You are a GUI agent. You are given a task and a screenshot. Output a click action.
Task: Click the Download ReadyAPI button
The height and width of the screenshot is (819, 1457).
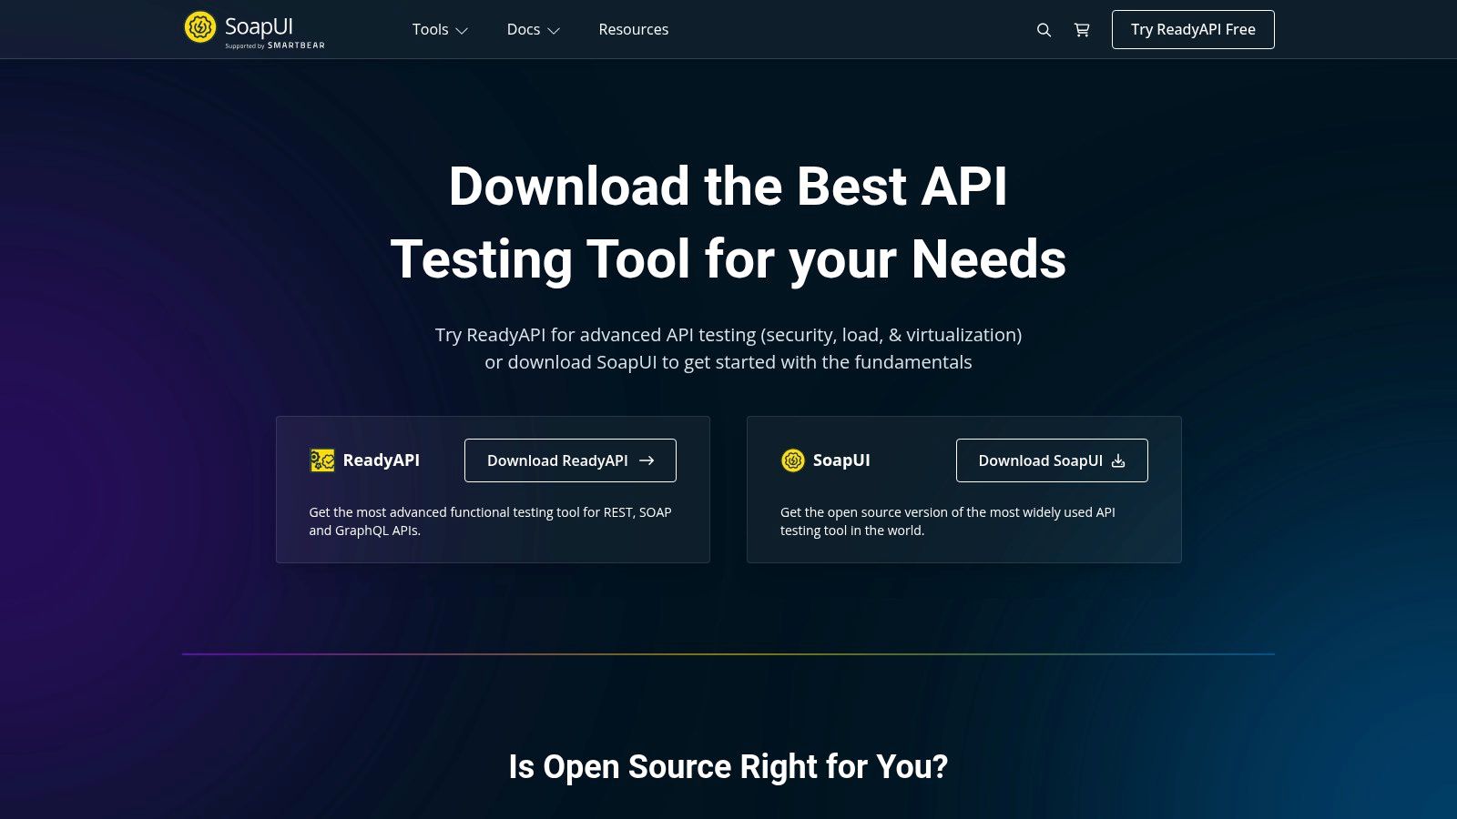click(569, 460)
